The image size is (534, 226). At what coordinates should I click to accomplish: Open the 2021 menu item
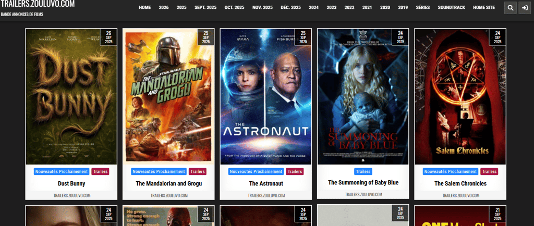pos(367,7)
